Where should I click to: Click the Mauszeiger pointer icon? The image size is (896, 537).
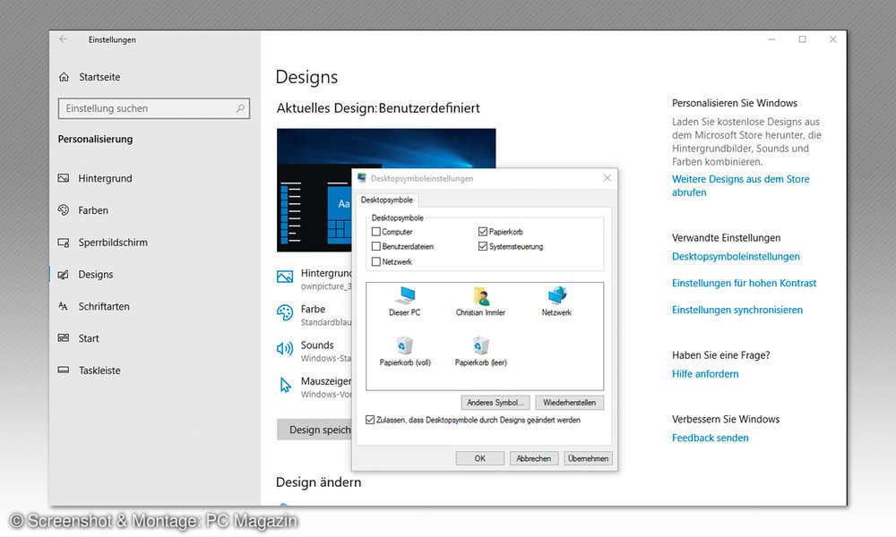[285, 386]
